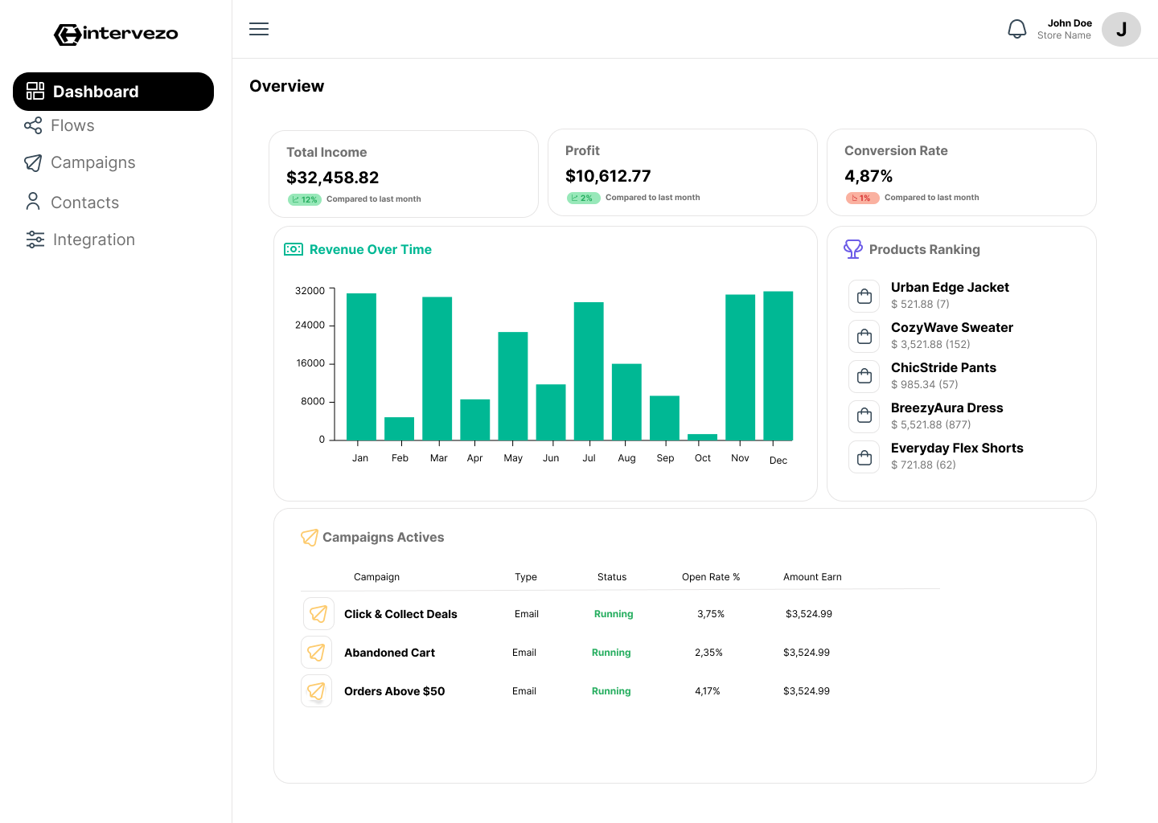
Task: Go to Flows section
Action: [72, 125]
